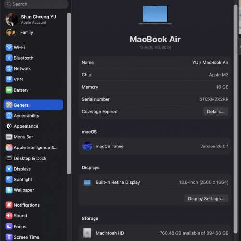Click the computer name YU's MacBook Air
This screenshot has width=241, height=241.
click(210, 62)
